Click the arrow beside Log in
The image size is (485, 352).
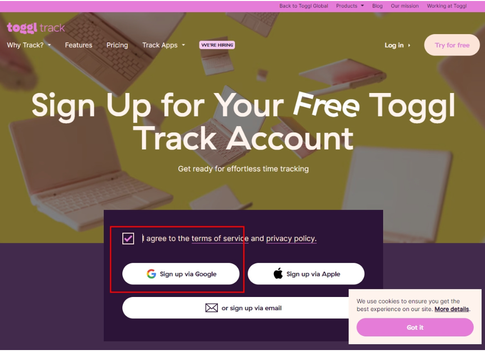pyautogui.click(x=409, y=45)
